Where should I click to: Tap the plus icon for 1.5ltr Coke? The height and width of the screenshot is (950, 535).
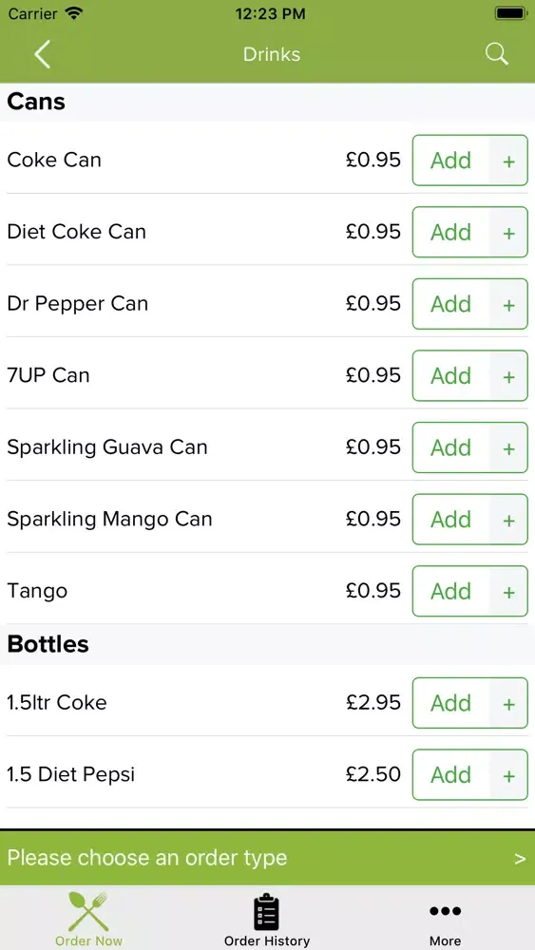click(509, 703)
